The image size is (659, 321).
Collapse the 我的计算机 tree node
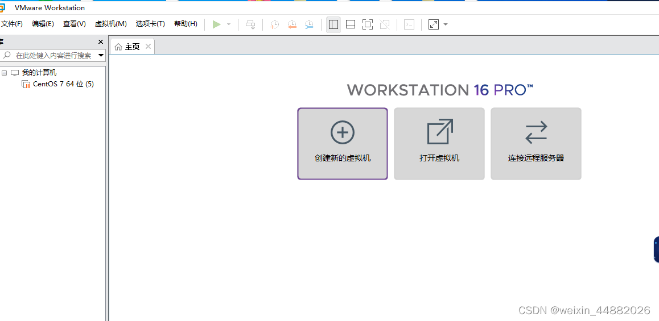(x=4, y=73)
